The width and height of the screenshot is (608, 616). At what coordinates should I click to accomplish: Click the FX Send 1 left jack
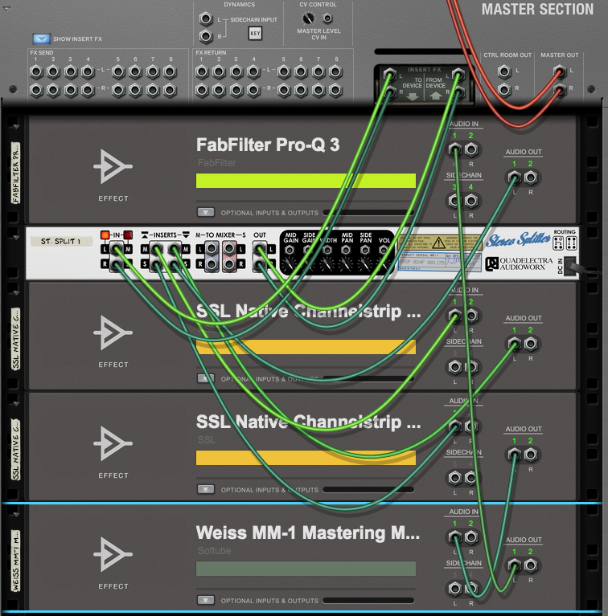35,72
